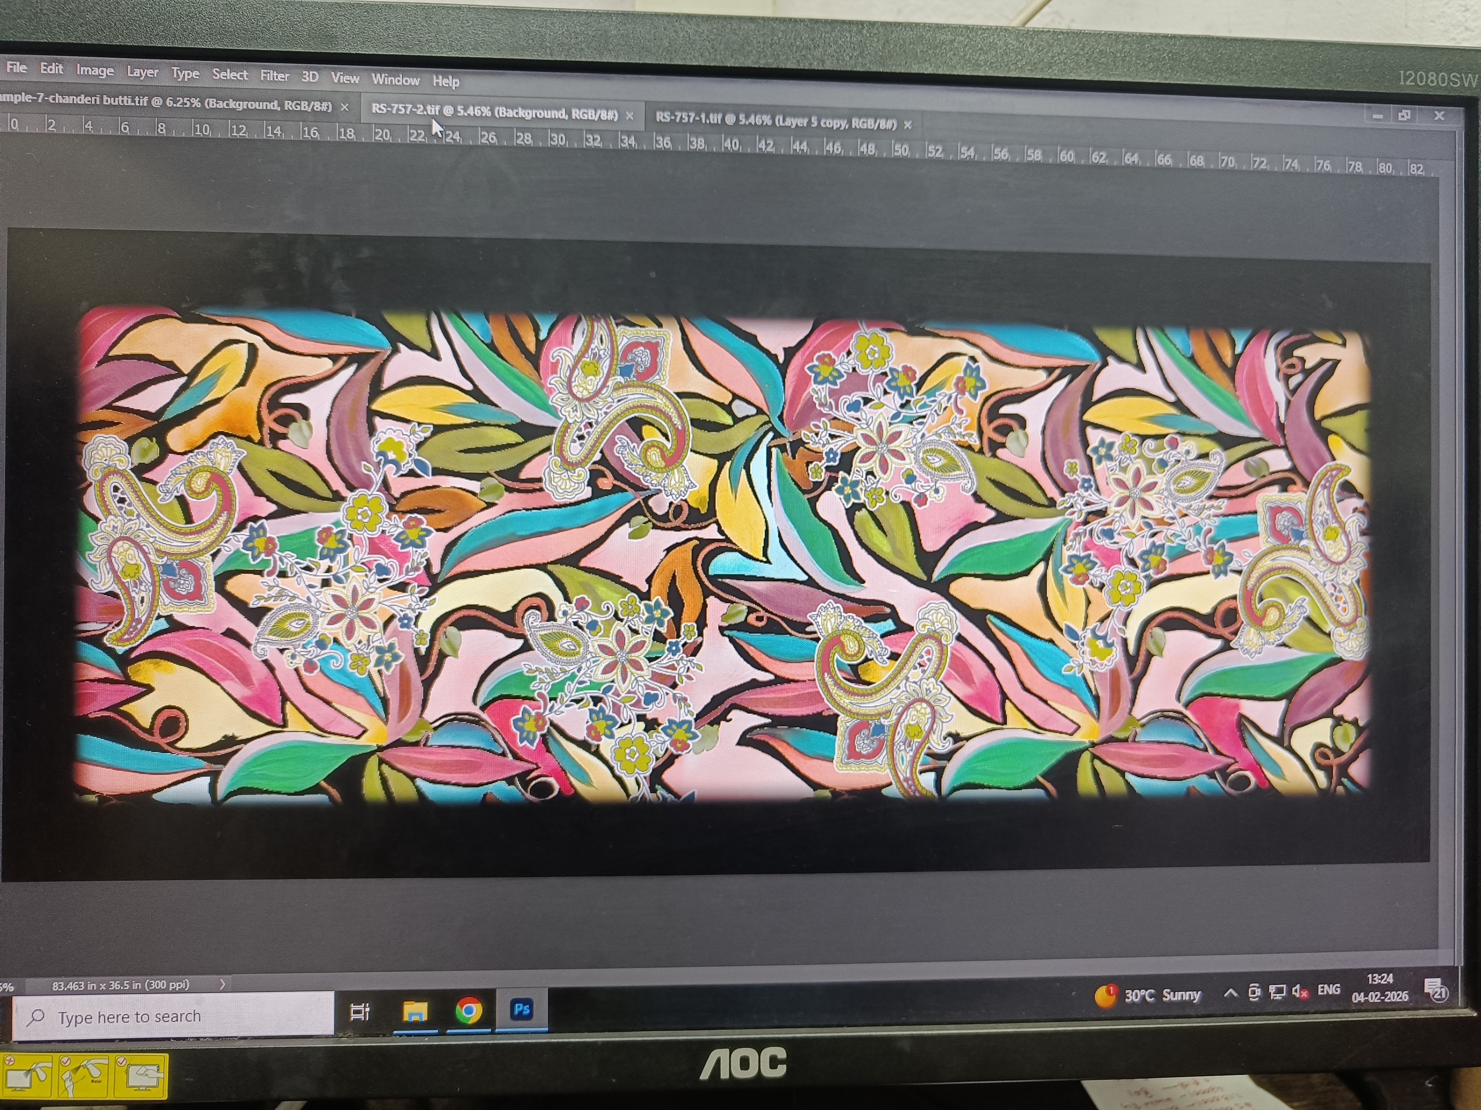Open the Layer menu
This screenshot has height=1110, width=1481.
pos(142,72)
